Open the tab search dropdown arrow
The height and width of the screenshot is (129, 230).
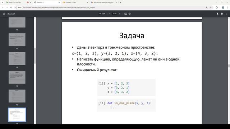(x=3, y=3)
